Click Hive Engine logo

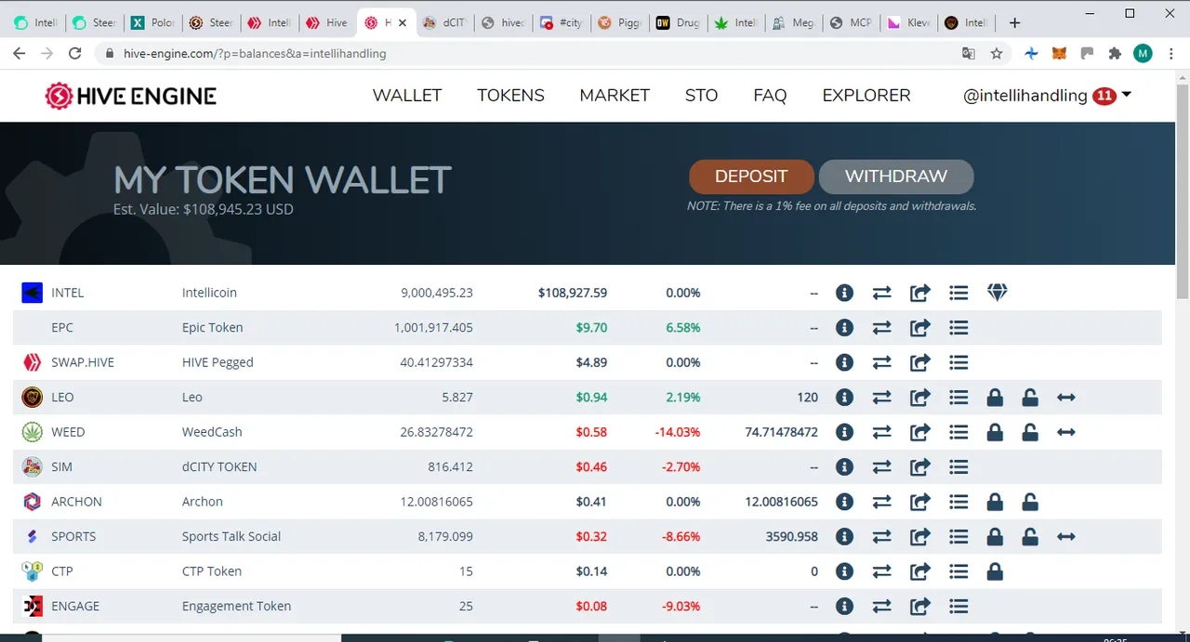(131, 95)
